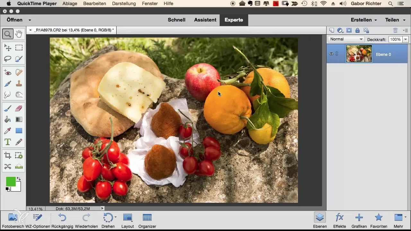
Task: Select the Recompose tool
Action: click(x=19, y=156)
